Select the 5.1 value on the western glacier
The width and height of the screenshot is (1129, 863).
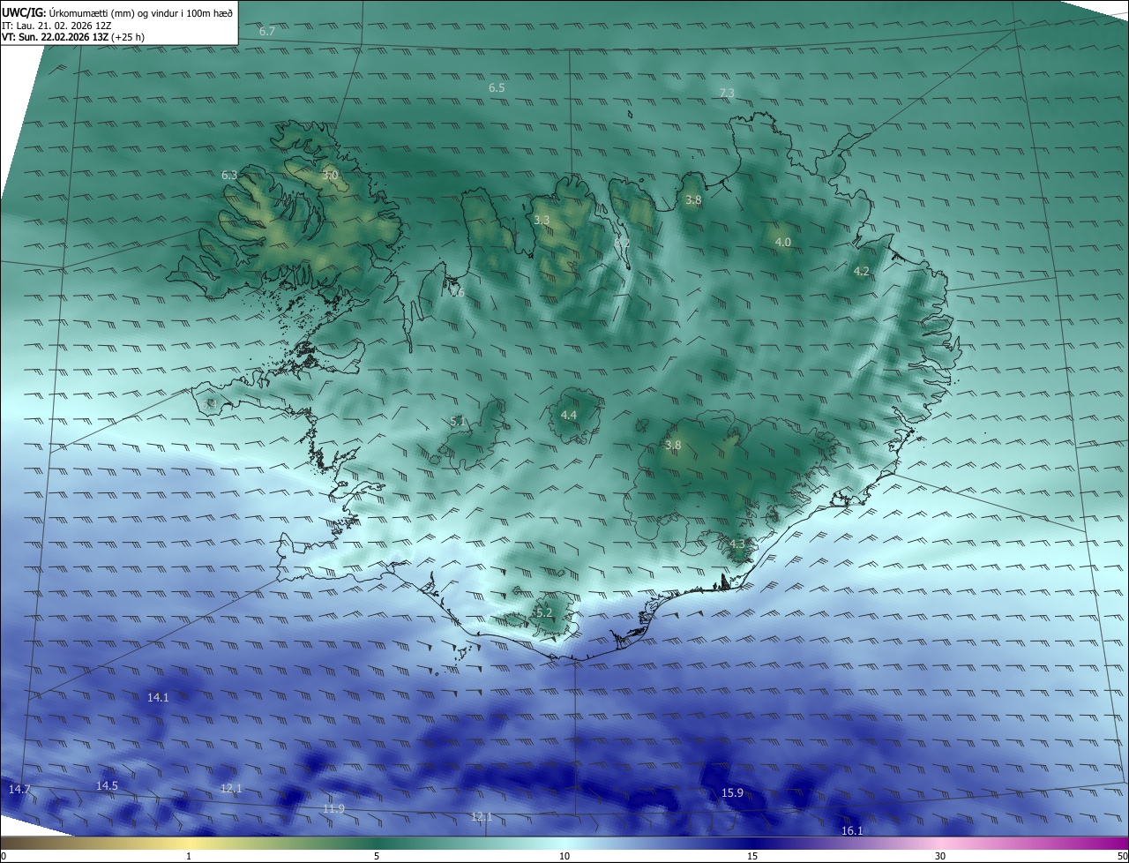click(458, 421)
